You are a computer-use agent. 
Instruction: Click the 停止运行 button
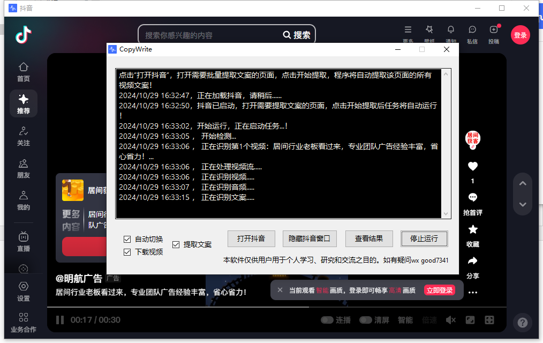point(424,238)
